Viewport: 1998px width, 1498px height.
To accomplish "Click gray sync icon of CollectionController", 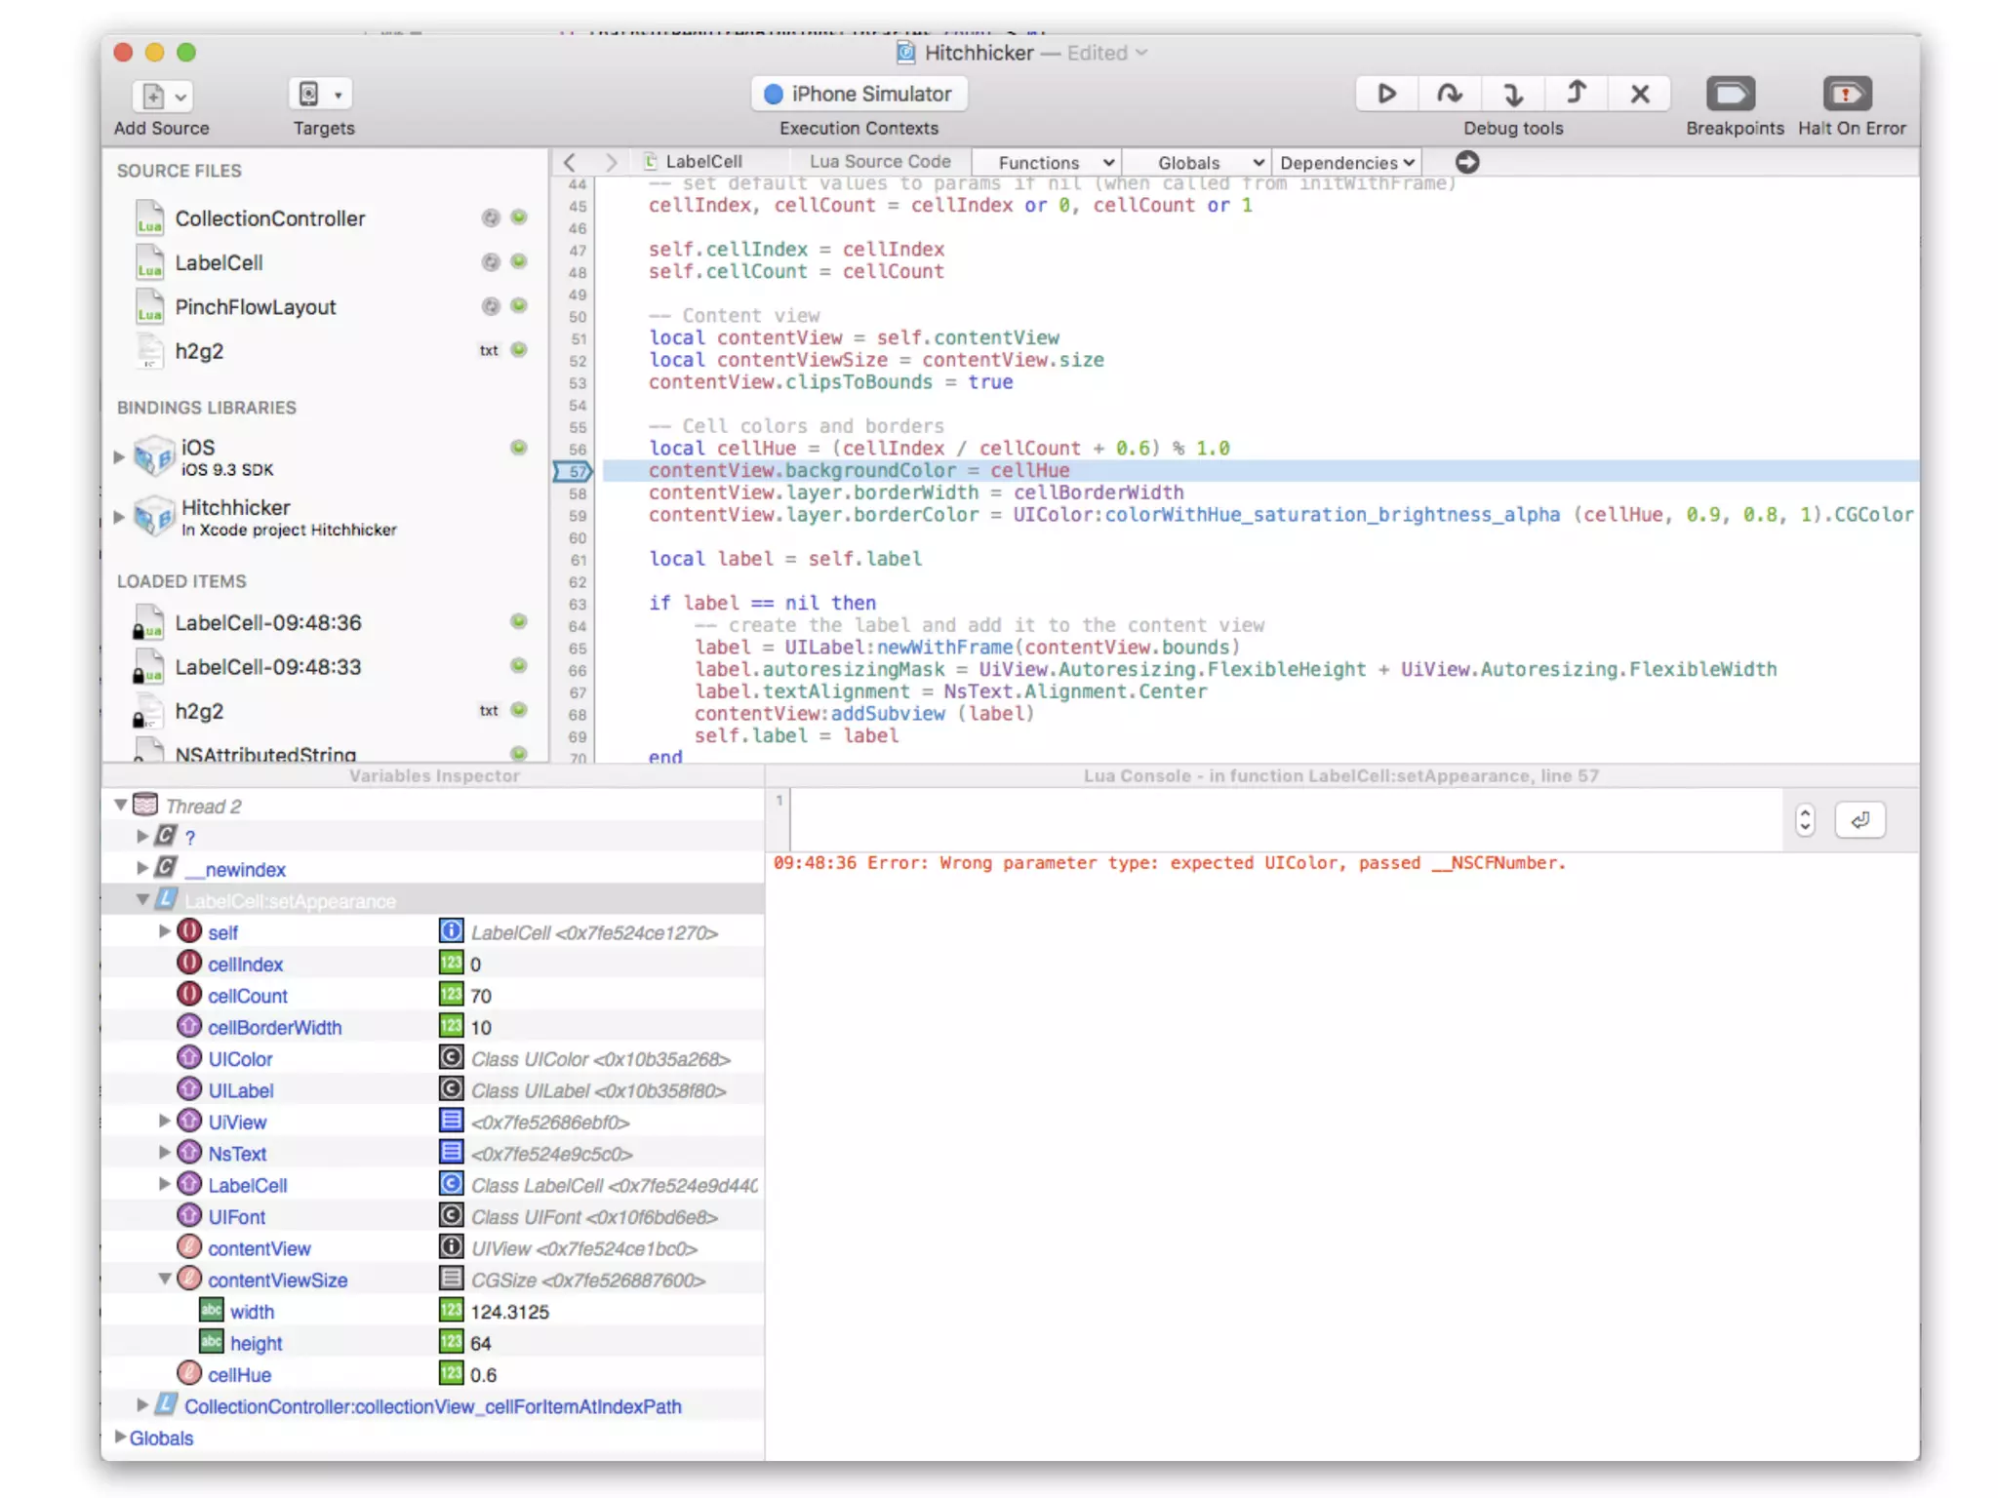I will tap(491, 217).
